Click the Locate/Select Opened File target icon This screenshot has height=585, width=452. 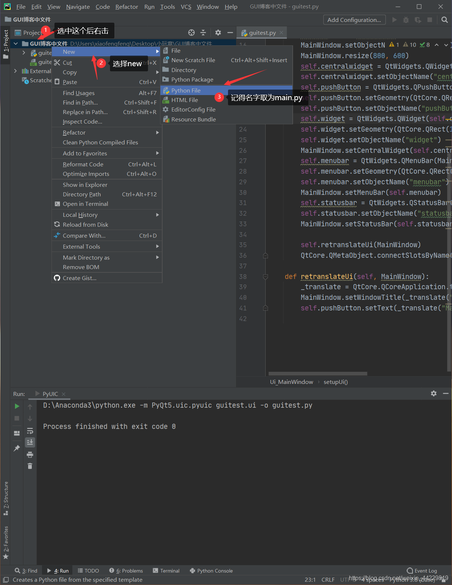point(191,33)
